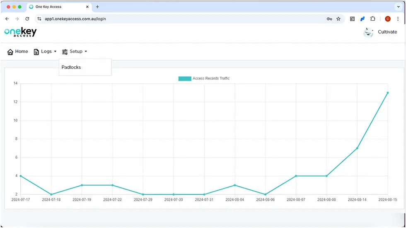The width and height of the screenshot is (406, 228).
Task: Click the 2024-08-07 data point
Action: click(296, 176)
